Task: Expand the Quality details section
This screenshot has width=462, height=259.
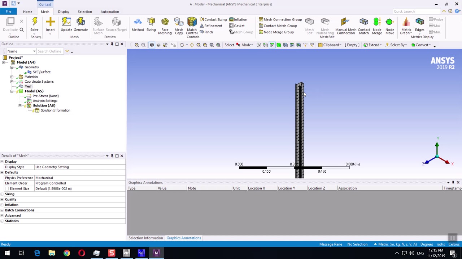Action: pyautogui.click(x=2, y=199)
